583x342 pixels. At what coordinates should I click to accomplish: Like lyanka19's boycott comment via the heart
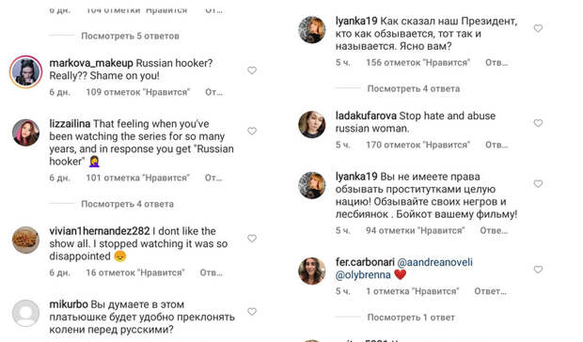538,184
